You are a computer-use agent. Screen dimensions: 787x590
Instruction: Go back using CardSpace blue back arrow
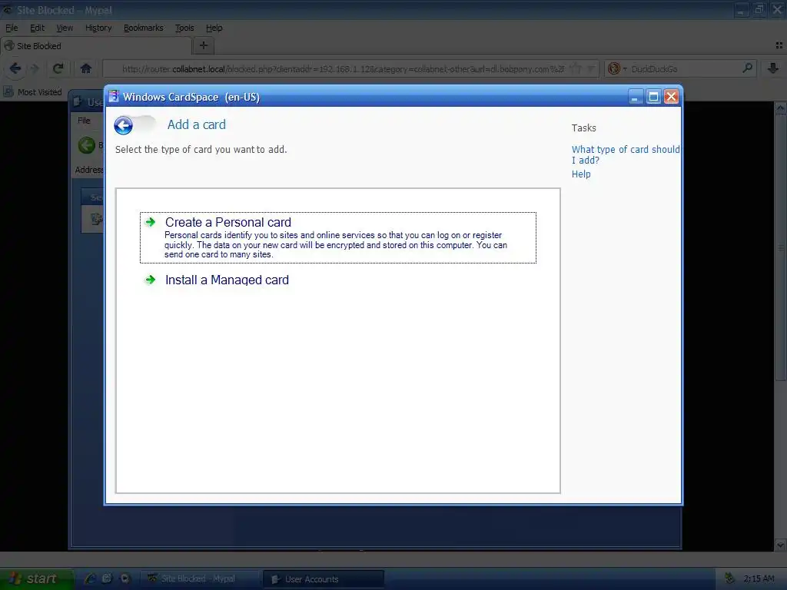pyautogui.click(x=123, y=125)
